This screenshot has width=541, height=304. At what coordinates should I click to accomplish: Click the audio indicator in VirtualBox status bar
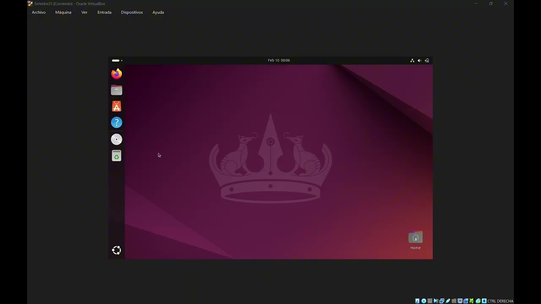click(436, 301)
